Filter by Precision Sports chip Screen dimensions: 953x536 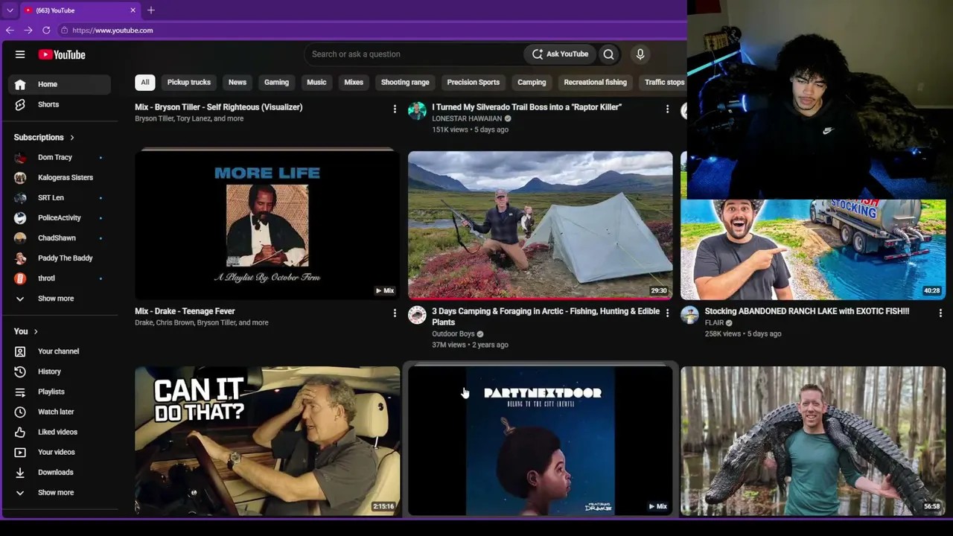[474, 82]
